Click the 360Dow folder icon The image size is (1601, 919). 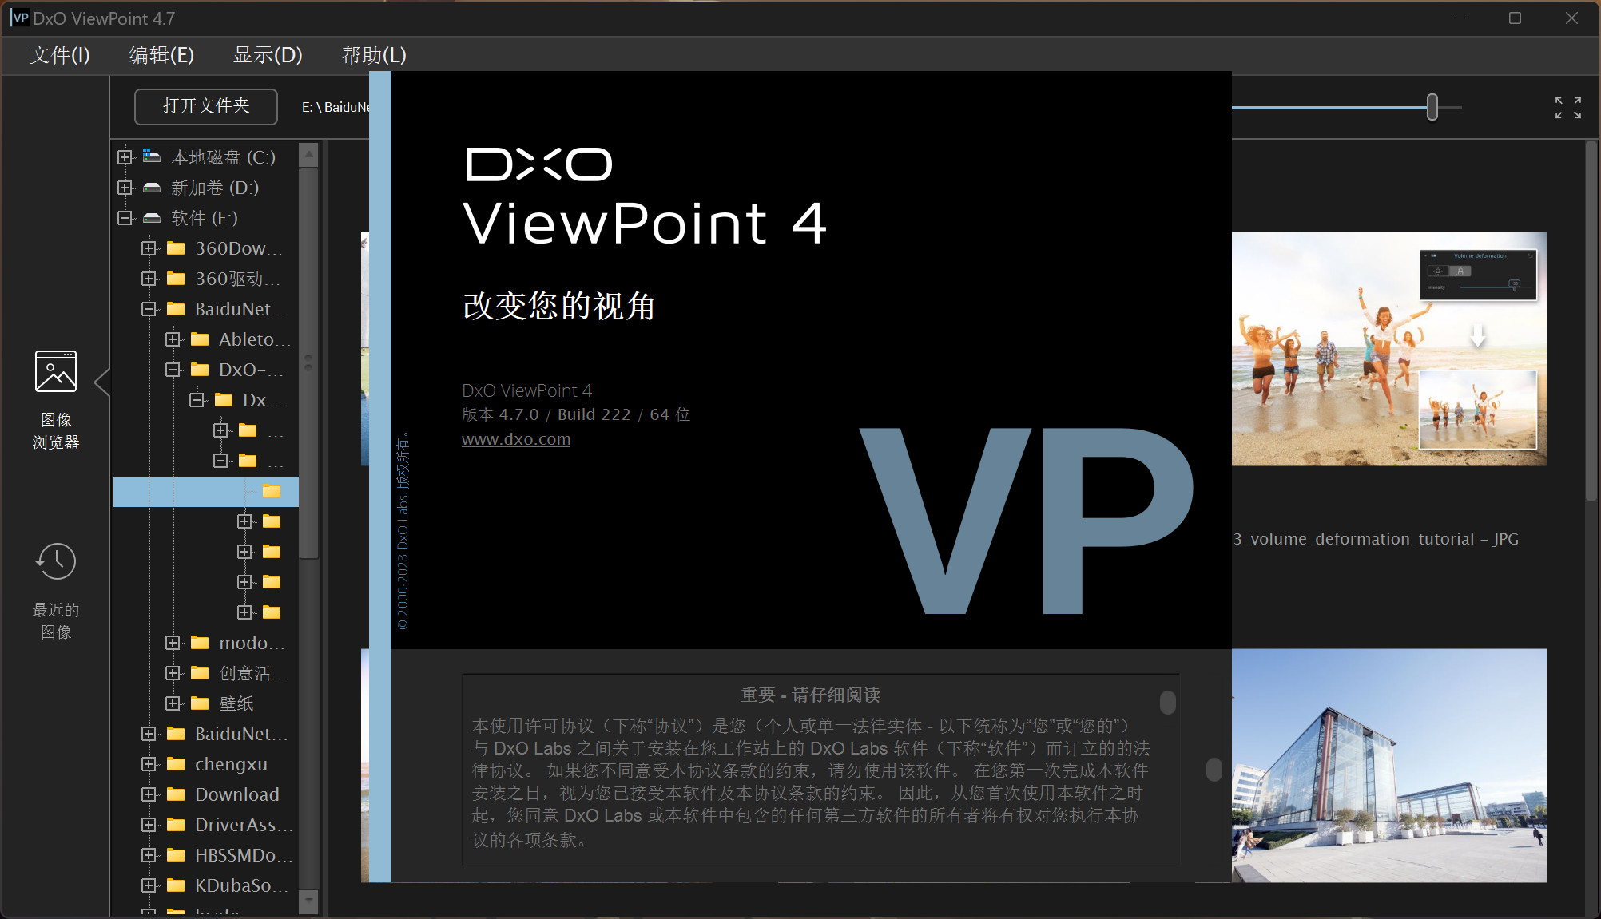[x=176, y=248]
